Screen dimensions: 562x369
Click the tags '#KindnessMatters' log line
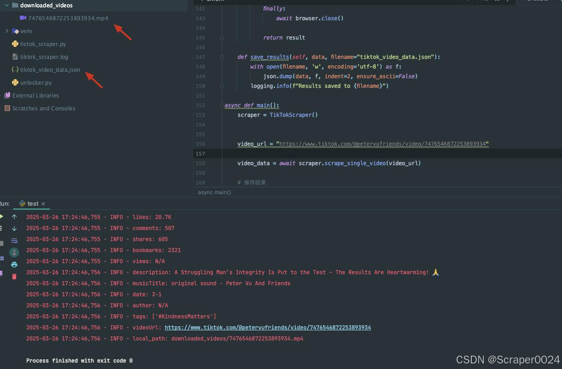121,317
